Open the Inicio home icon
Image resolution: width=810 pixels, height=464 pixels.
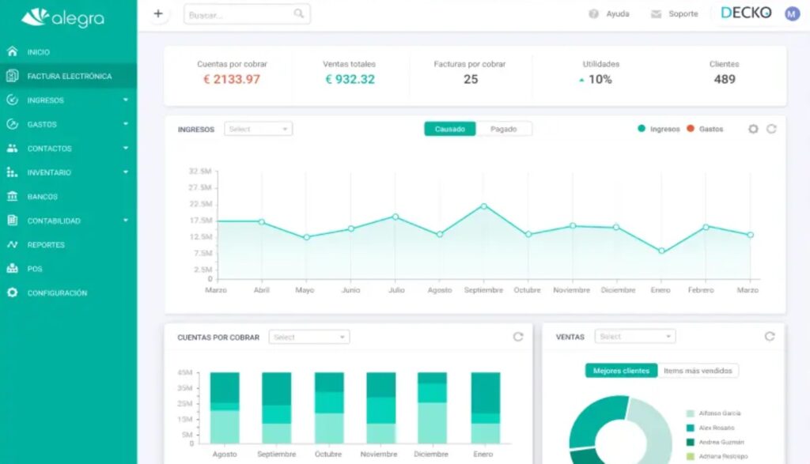[13, 51]
